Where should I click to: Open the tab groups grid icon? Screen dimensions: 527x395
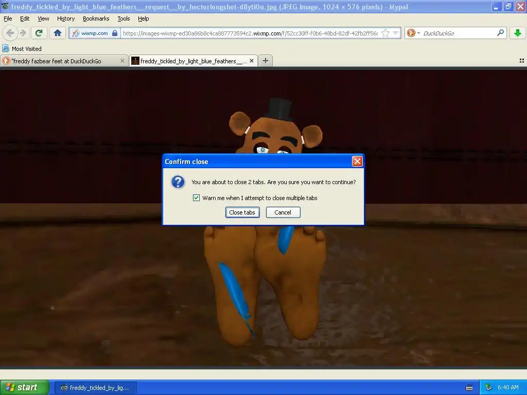pyautogui.click(x=522, y=61)
